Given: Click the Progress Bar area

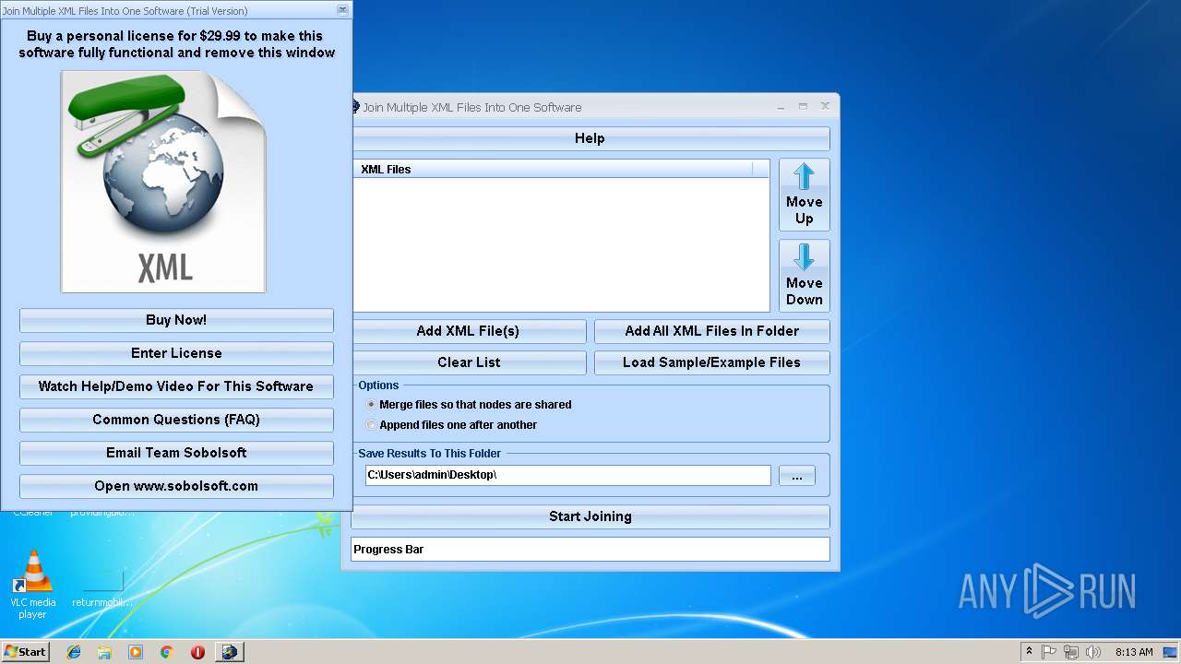Looking at the screenshot, I should click(x=590, y=550).
